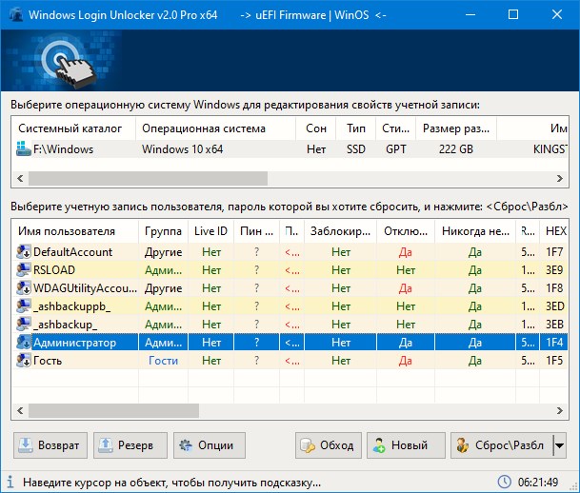Open the Сброс\Разбл dropdown arrow
Image resolution: width=580 pixels, height=493 pixels.
559,445
